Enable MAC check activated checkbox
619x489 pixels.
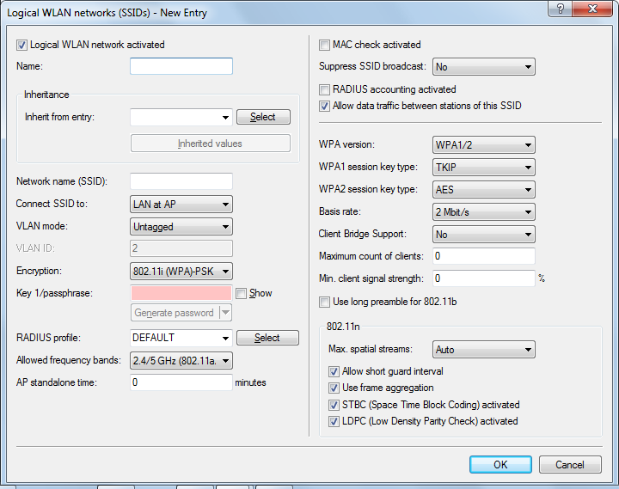[x=325, y=45]
